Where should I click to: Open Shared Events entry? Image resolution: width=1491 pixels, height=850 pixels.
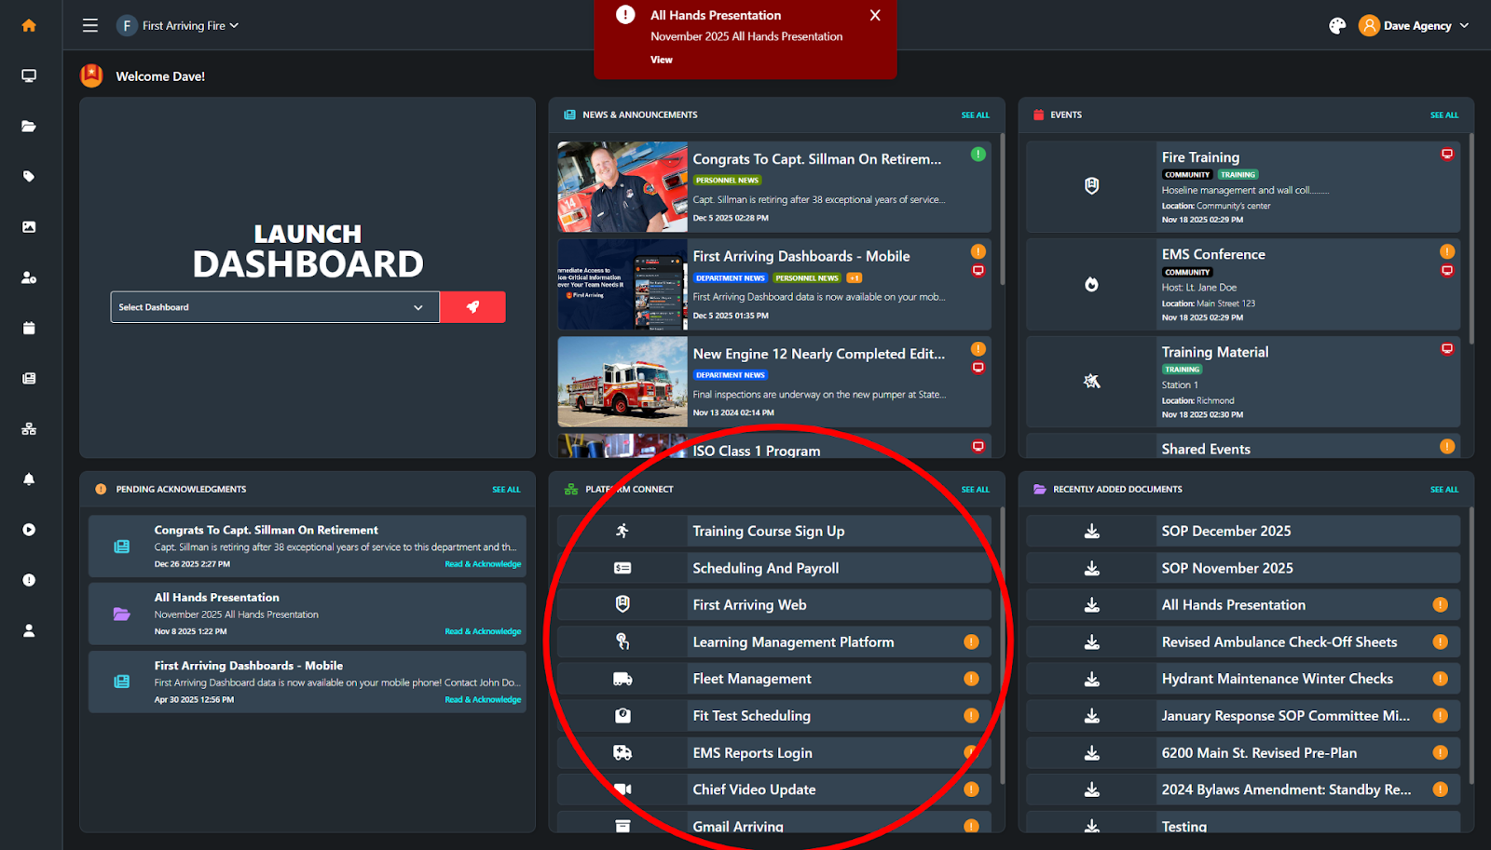coord(1243,447)
